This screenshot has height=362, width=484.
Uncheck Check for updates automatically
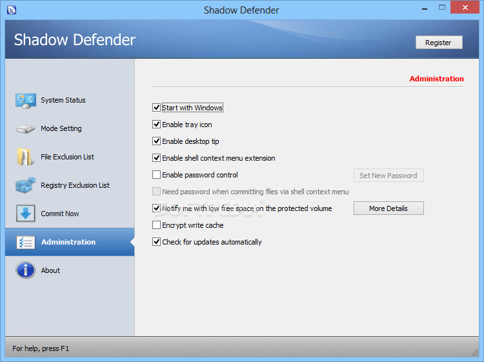click(x=157, y=241)
